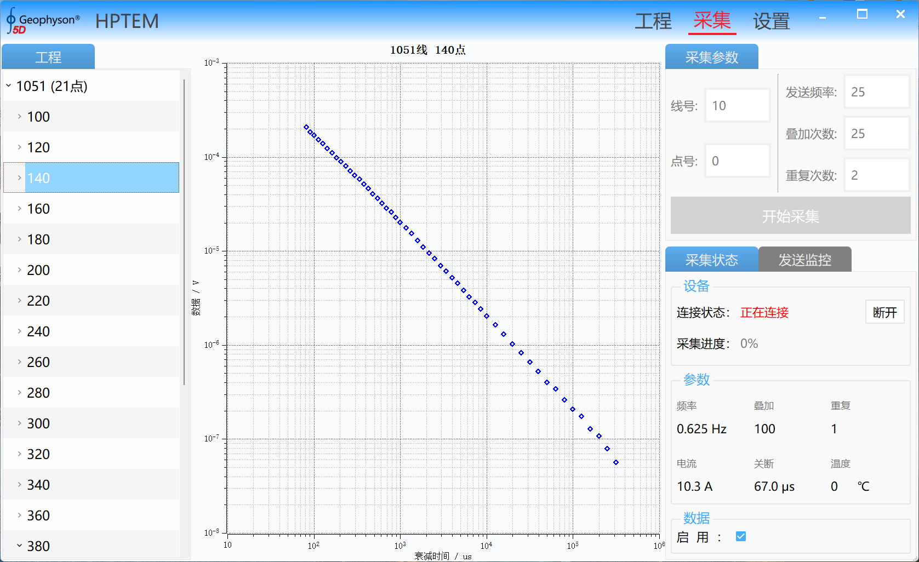Expand the point 100 tree item
Viewport: 919px width, 562px height.
[x=19, y=117]
